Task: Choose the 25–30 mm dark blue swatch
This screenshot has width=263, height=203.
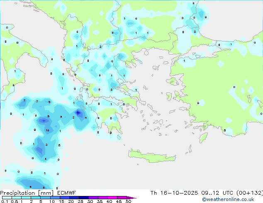Action: [x=84, y=198]
